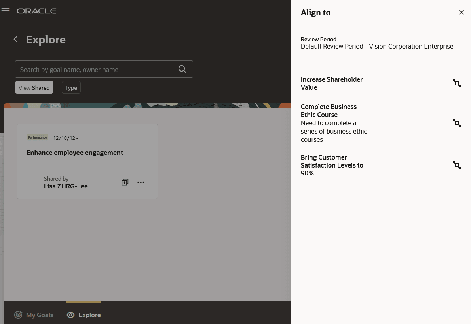Screen dimensions: 471x324
Task: Click the Oracle logo
Action: (x=36, y=11)
